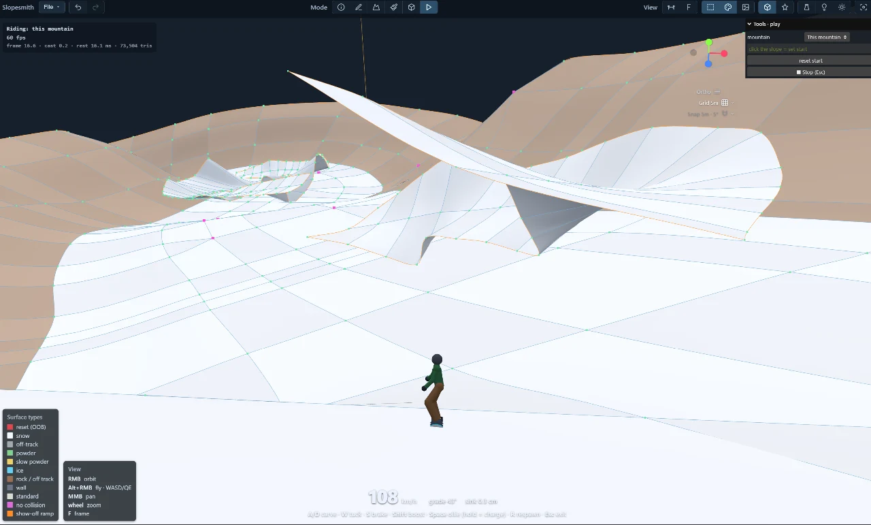Viewport: 871px width, 525px height.
Task: Click the Slopesmith app title
Action: (18, 7)
